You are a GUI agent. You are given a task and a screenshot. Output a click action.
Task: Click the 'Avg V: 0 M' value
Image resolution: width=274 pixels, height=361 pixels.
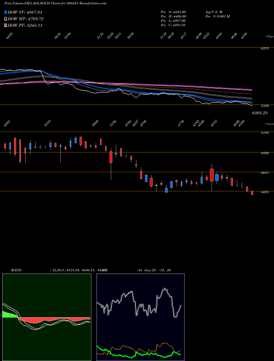[214, 12]
